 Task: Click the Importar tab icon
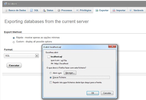pyautogui.click(x=114, y=10)
